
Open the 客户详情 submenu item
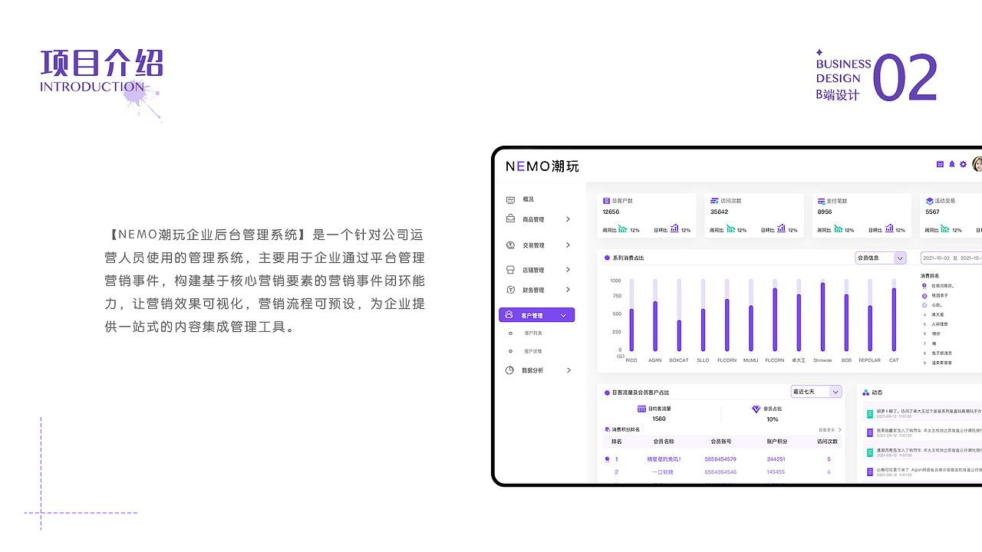pos(533,351)
